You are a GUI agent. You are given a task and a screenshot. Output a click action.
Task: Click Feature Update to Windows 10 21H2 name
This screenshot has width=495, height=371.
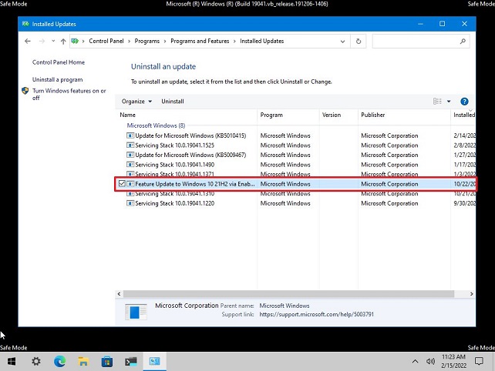coord(195,184)
